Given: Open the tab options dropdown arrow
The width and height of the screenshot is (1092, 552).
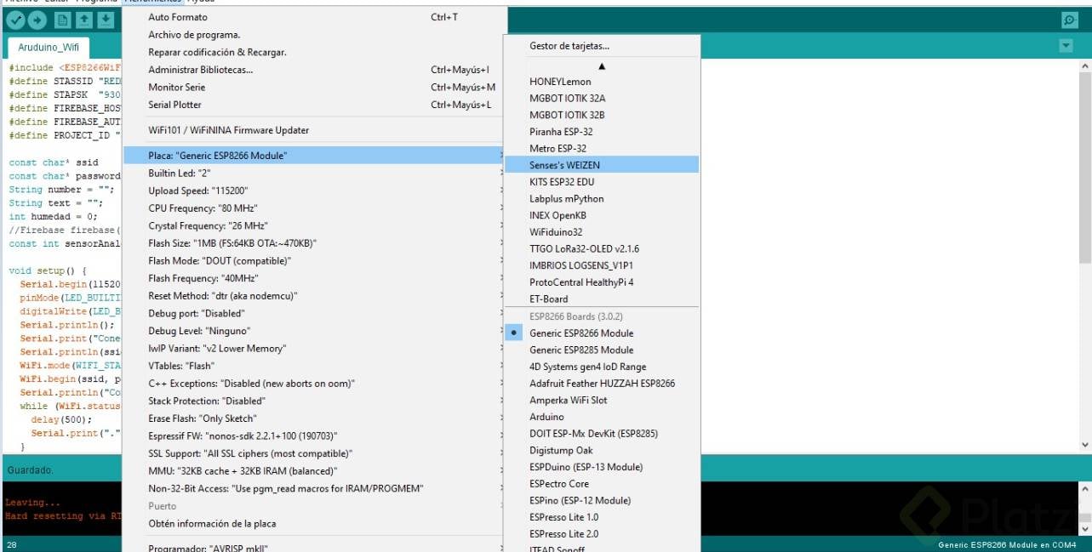Looking at the screenshot, I should (x=1066, y=45).
